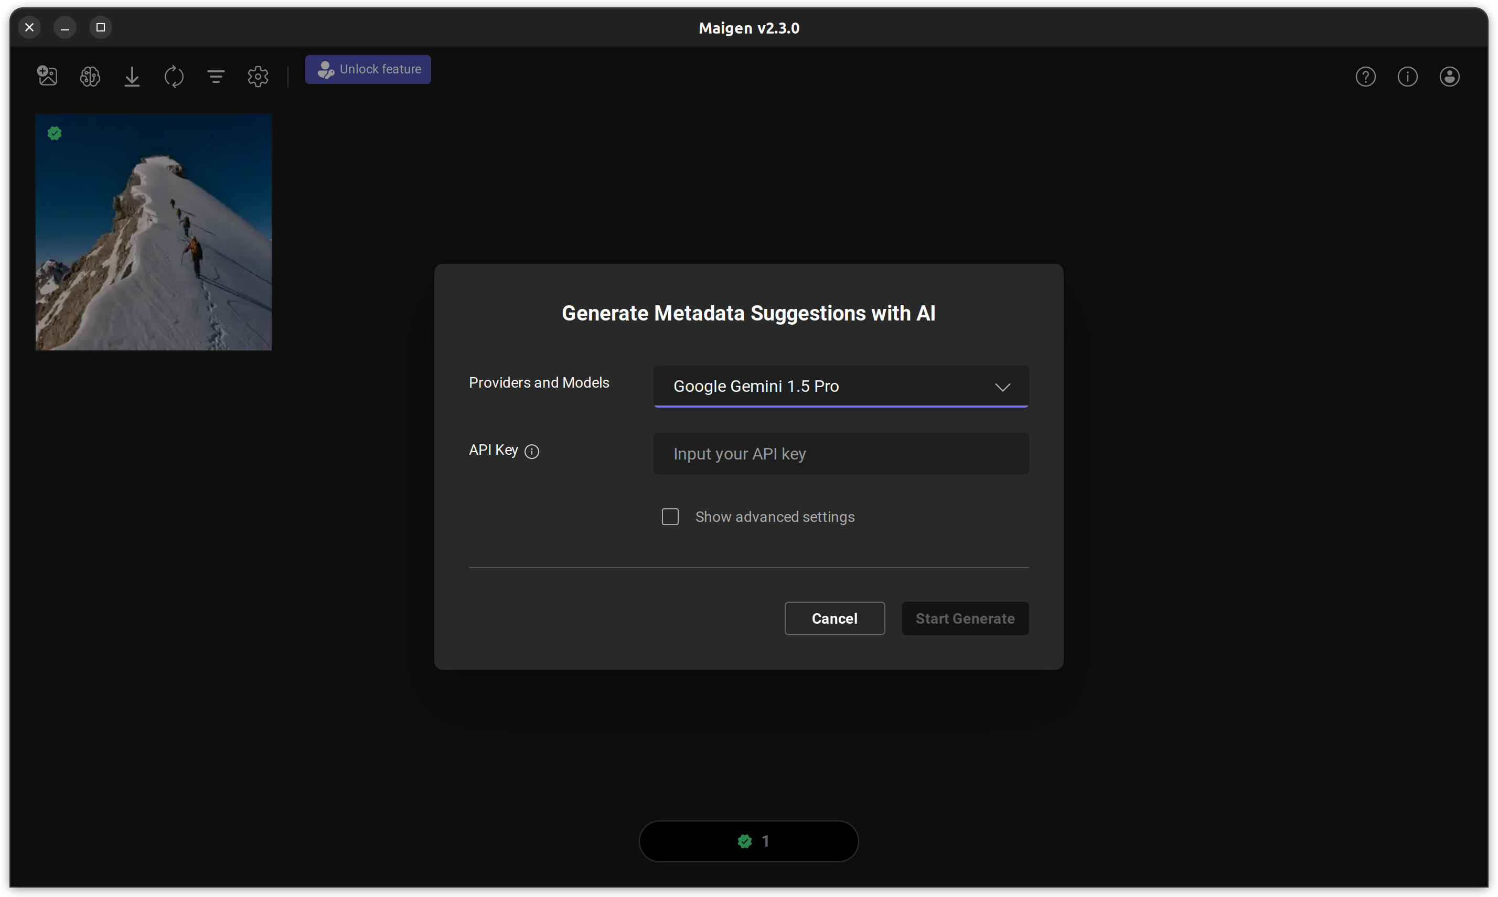
Task: Open the Providers and Models dropdown
Action: click(x=840, y=386)
